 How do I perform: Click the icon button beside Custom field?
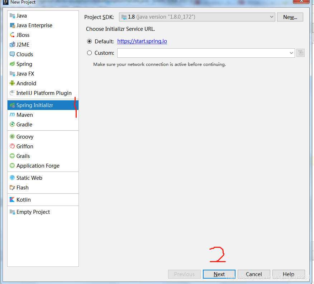[x=300, y=53]
